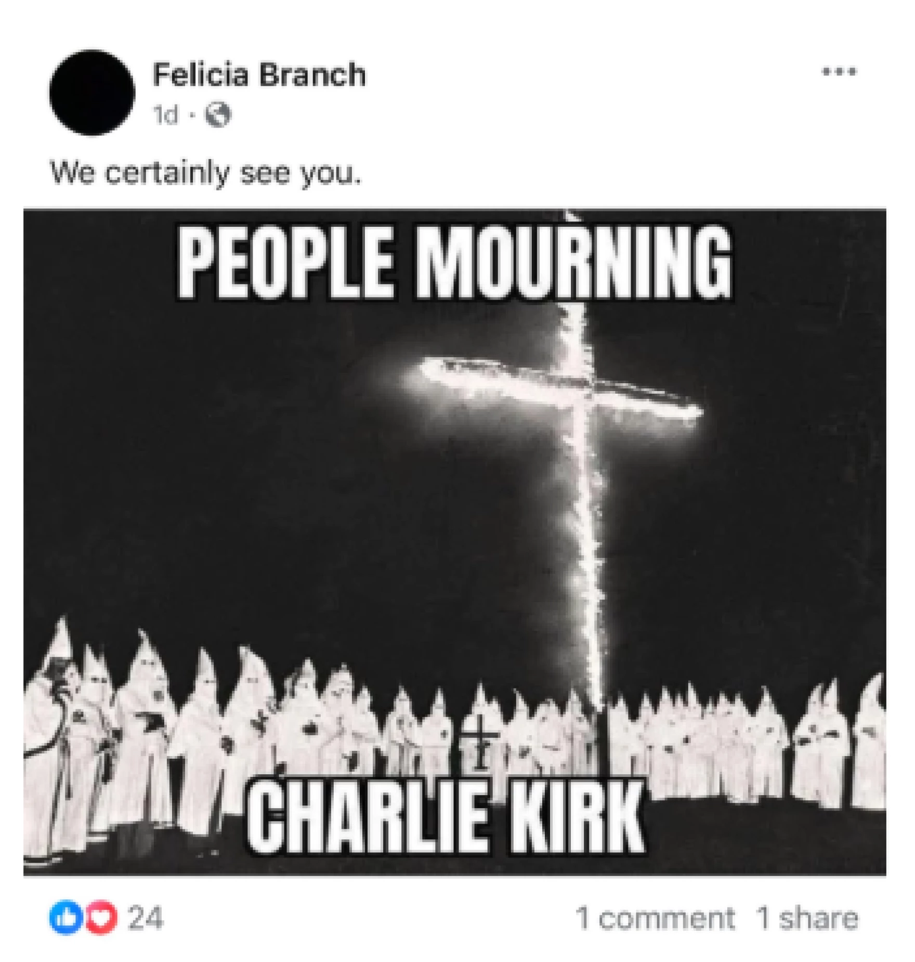Click the PEOPLE MOURNING caption in the image
This screenshot has width=915, height=962.
click(455, 263)
